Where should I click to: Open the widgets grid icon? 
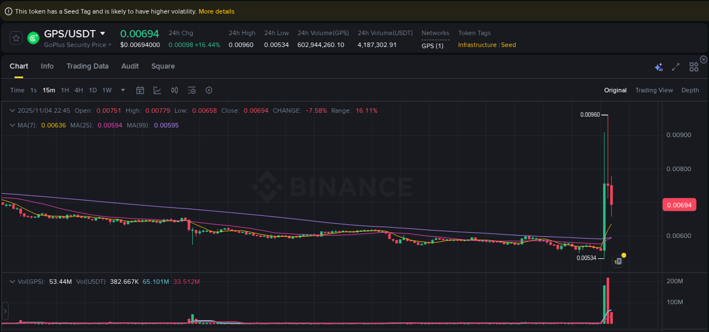click(x=693, y=66)
